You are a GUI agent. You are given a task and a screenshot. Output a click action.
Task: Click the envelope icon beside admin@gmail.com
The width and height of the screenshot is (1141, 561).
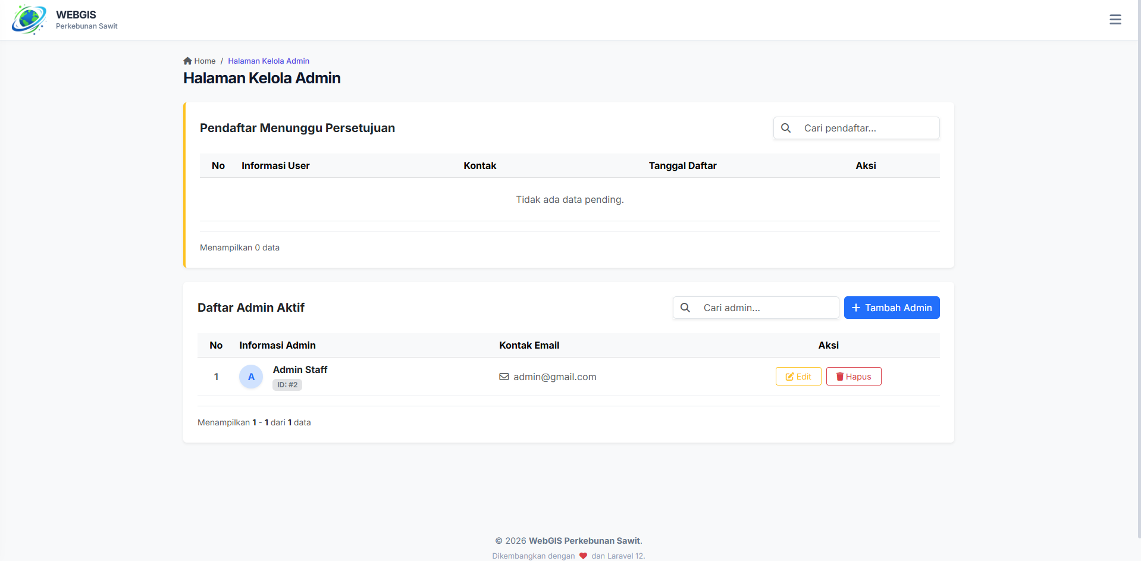(x=504, y=377)
